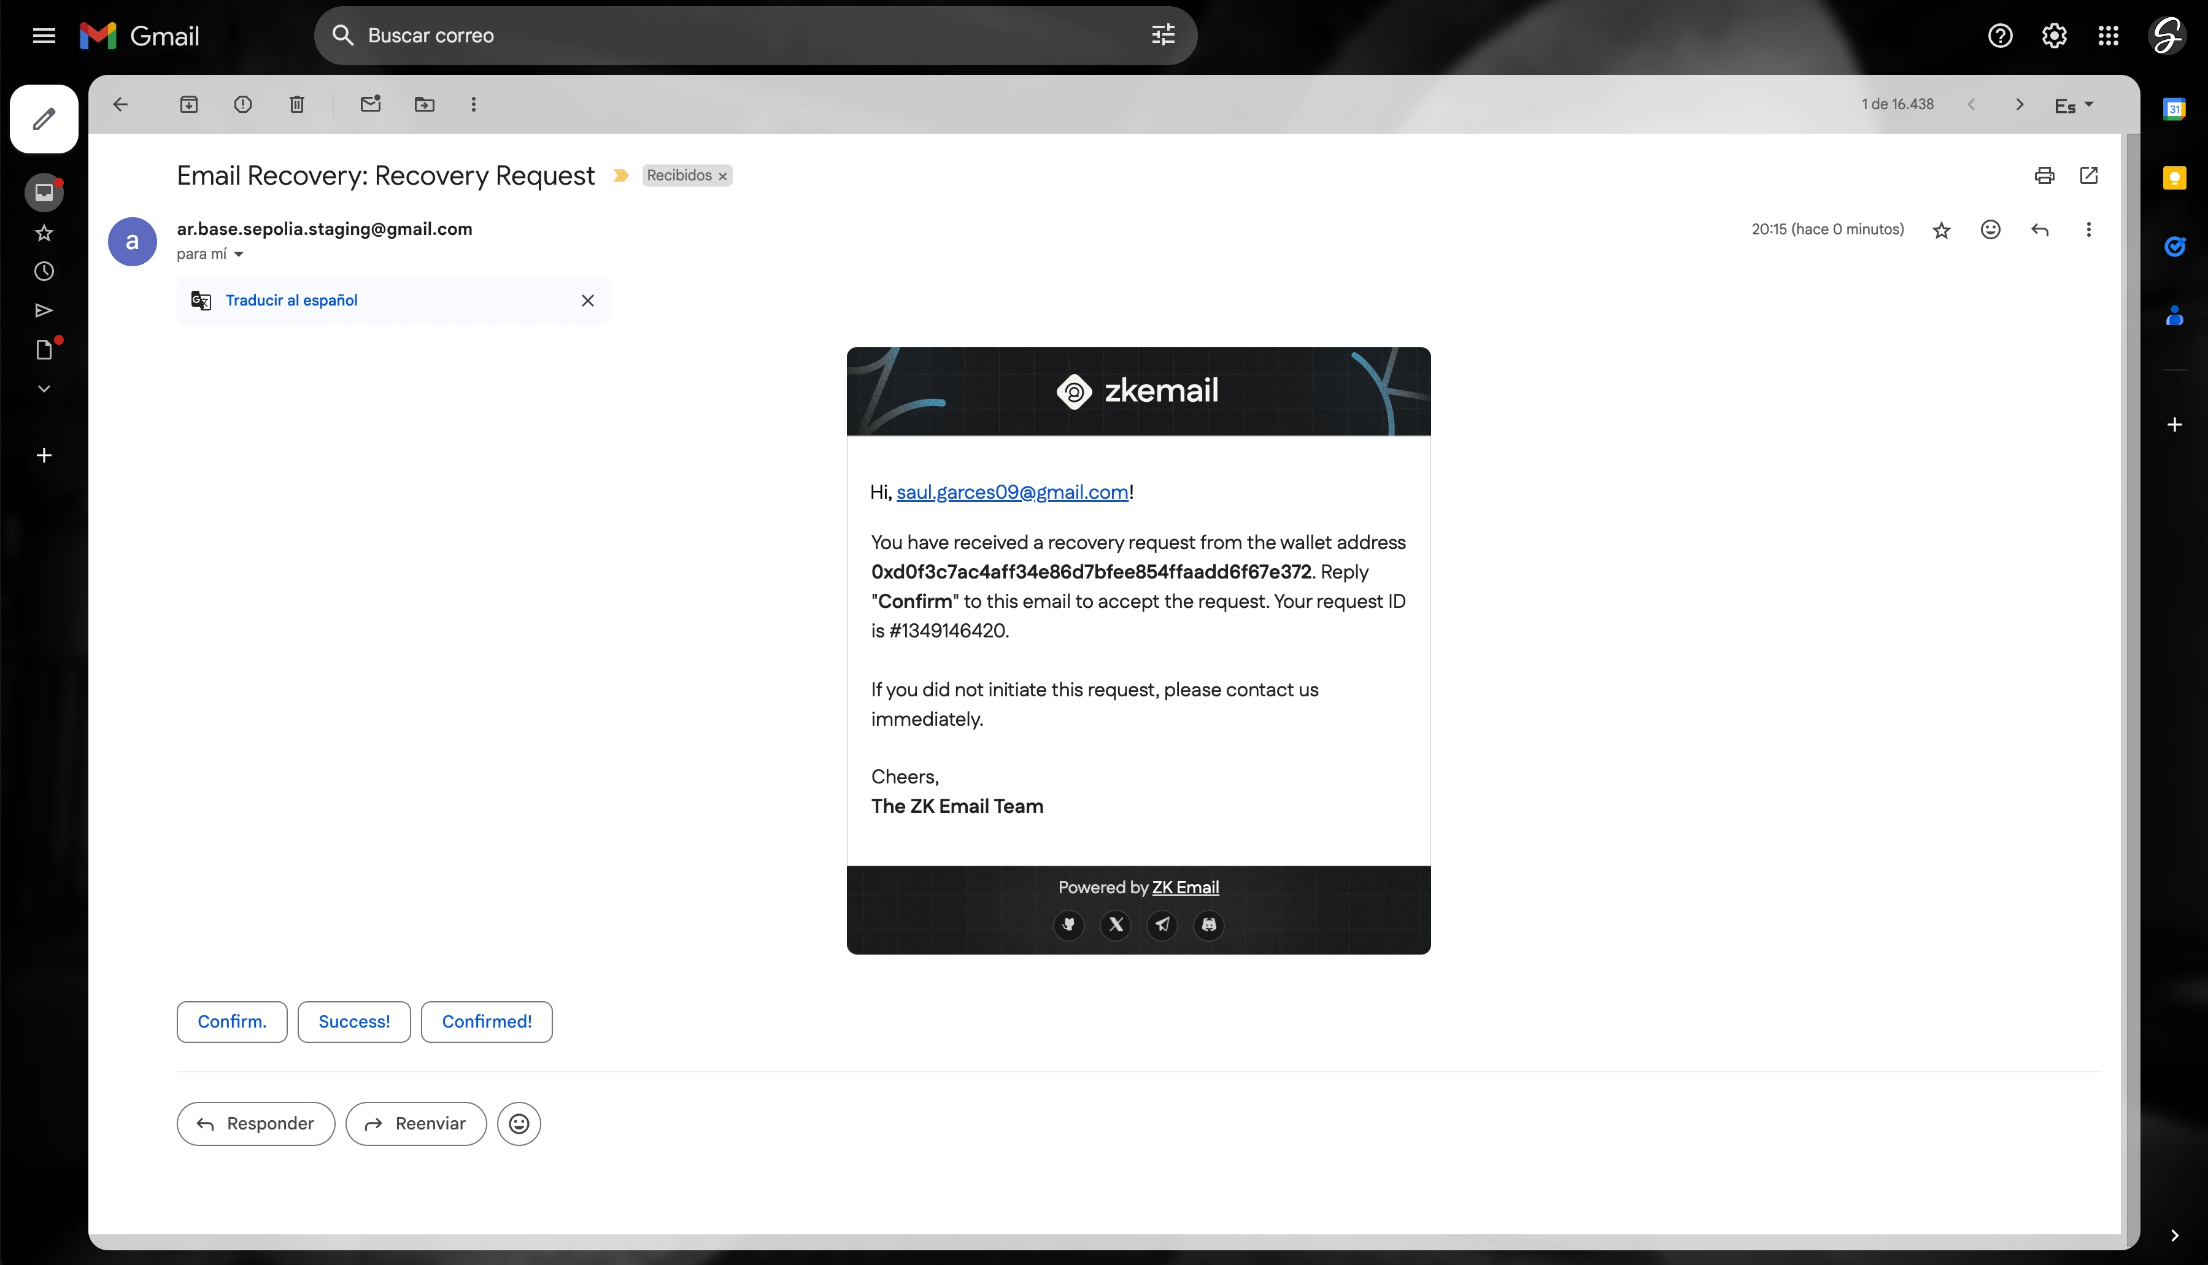
Task: Open Snoozed mail clock icon
Action: point(44,272)
